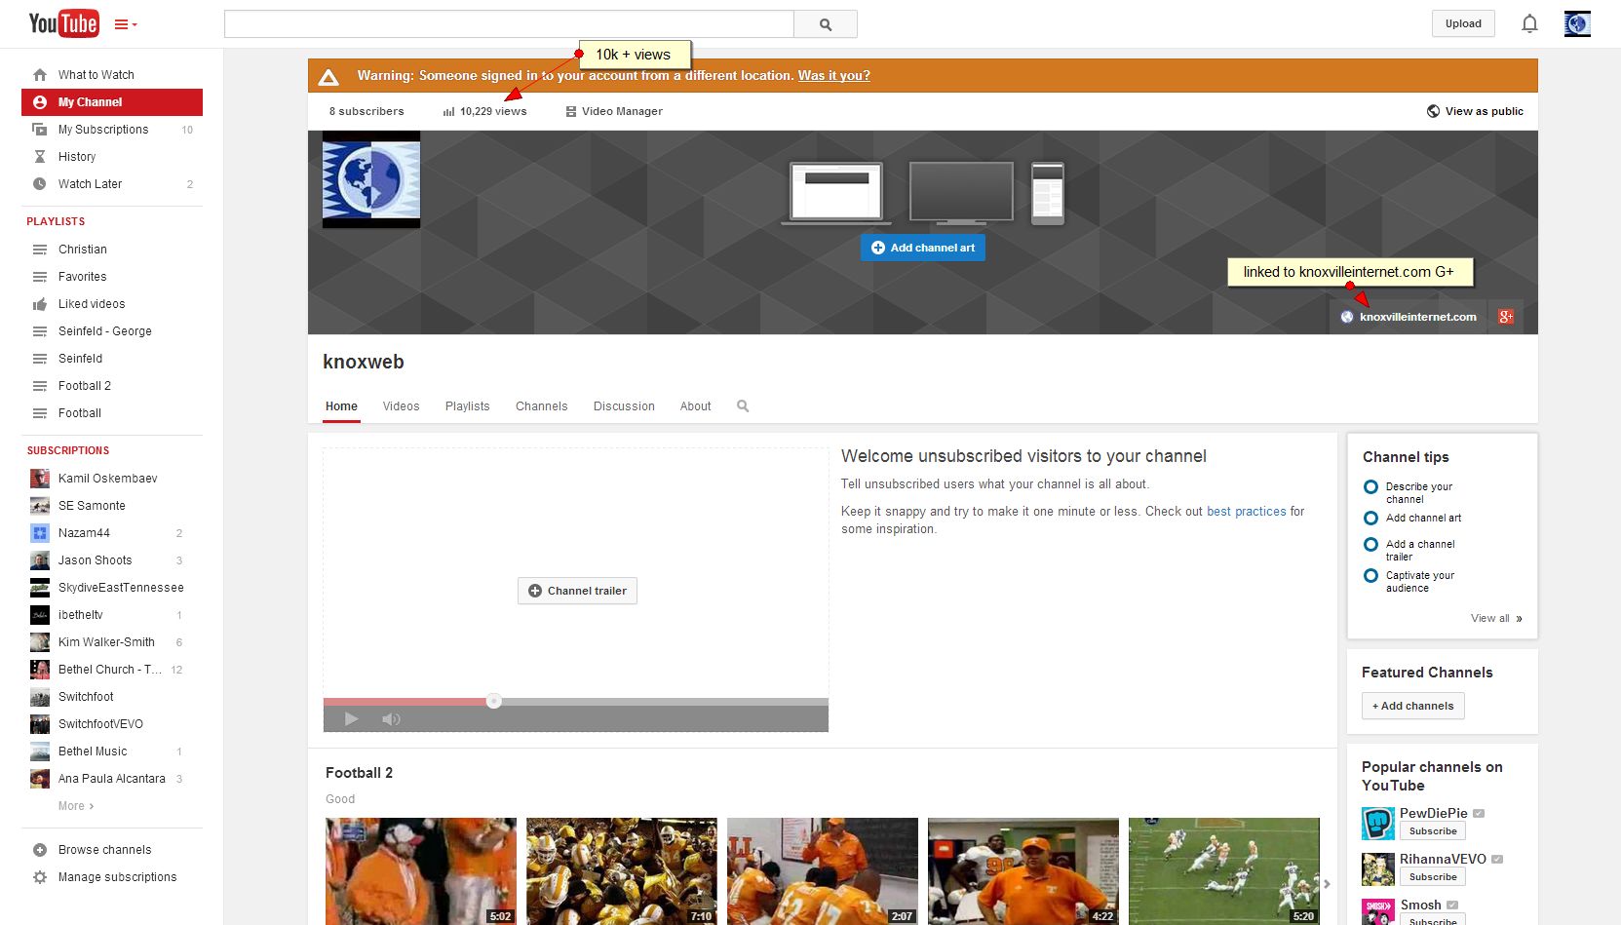Open the 10,229 views analytics
Screen dimensions: 1621x925
click(484, 111)
